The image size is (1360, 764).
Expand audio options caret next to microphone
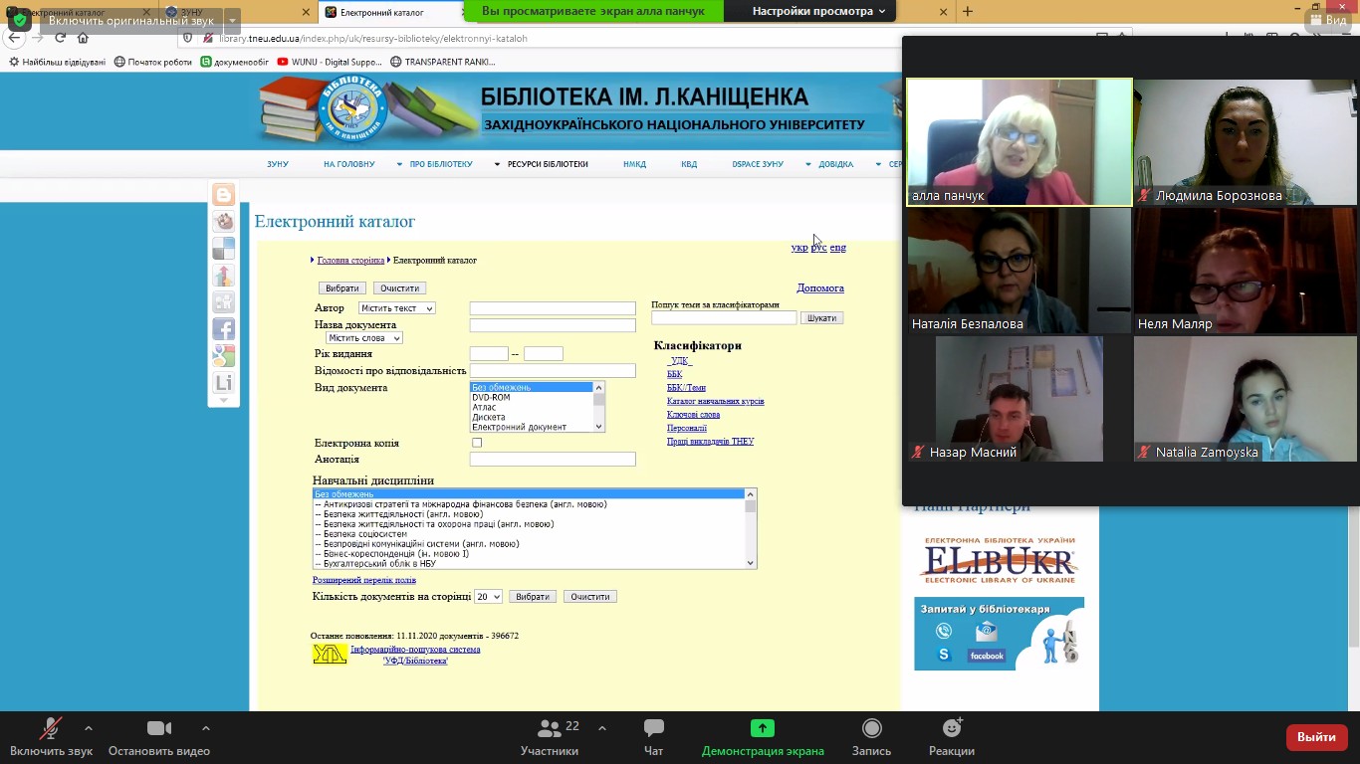(89, 728)
